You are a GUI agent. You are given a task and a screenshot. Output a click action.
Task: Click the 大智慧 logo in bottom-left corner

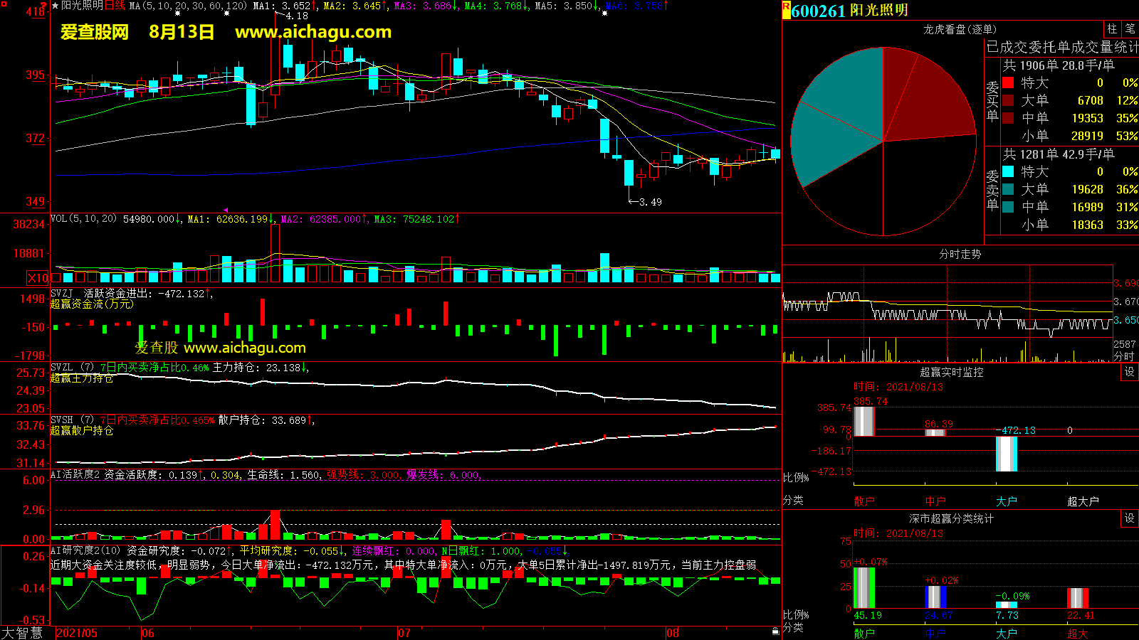[x=23, y=633]
